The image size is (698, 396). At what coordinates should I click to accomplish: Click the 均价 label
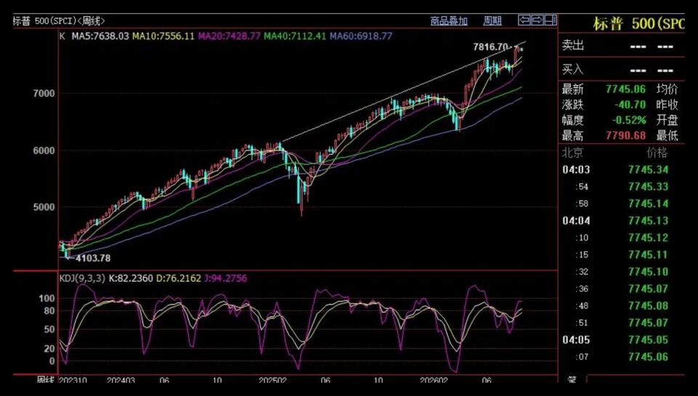tap(667, 89)
